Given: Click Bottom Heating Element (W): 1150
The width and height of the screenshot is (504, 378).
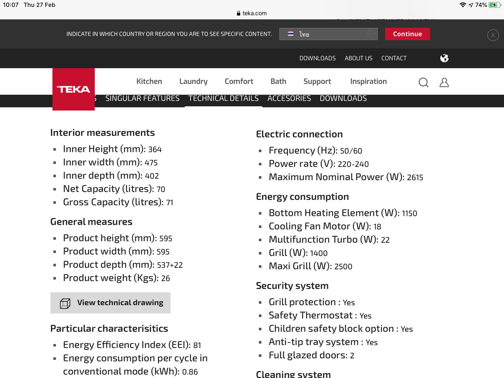Looking at the screenshot, I should click(343, 213).
